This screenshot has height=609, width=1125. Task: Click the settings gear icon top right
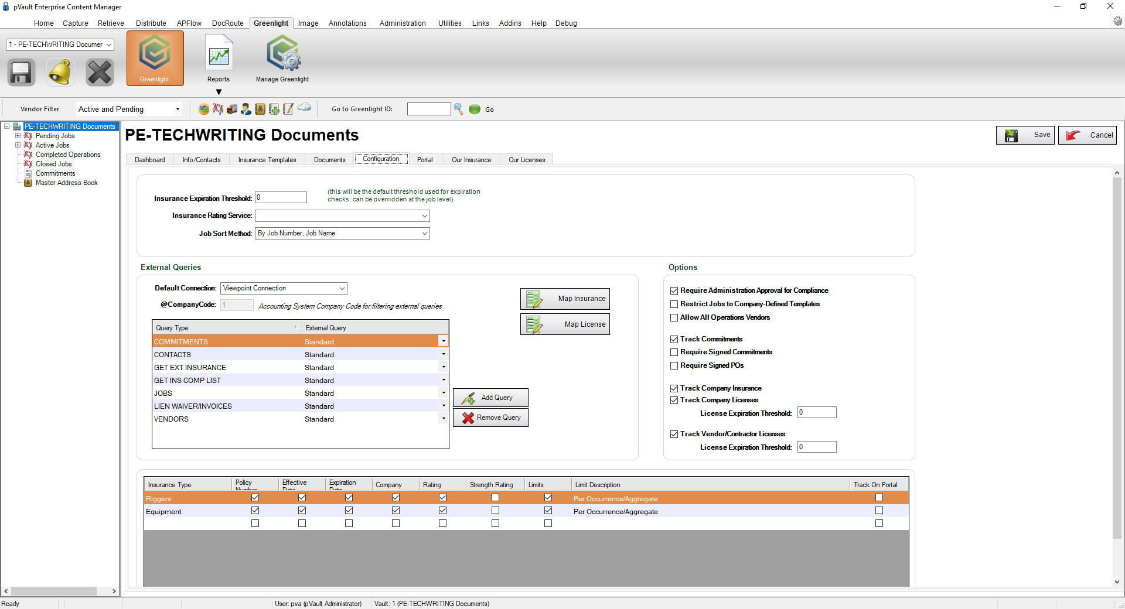pos(1117,21)
